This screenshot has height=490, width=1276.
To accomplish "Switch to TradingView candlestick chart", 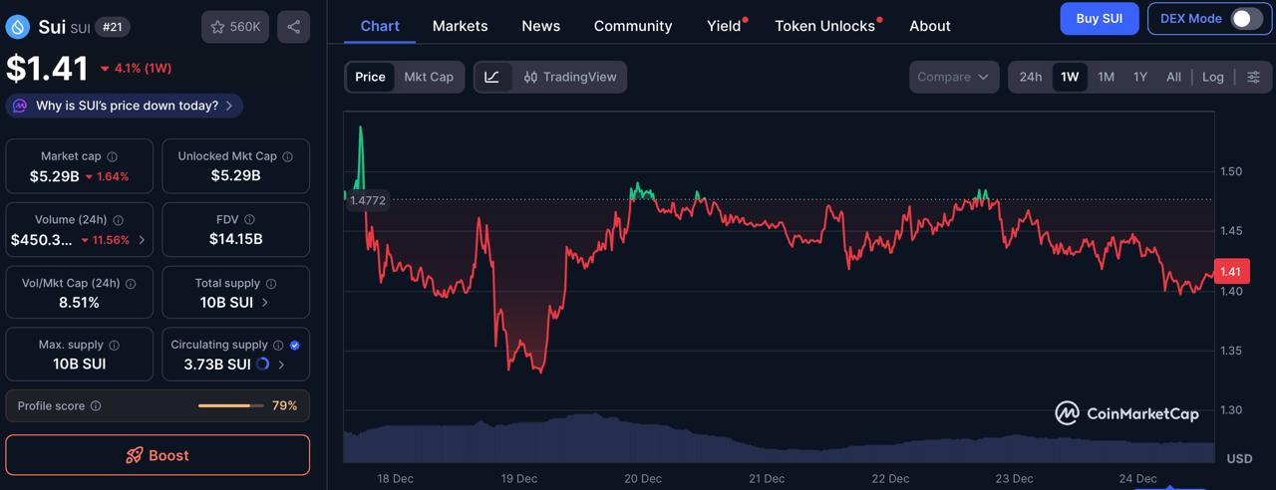I will pyautogui.click(x=569, y=77).
